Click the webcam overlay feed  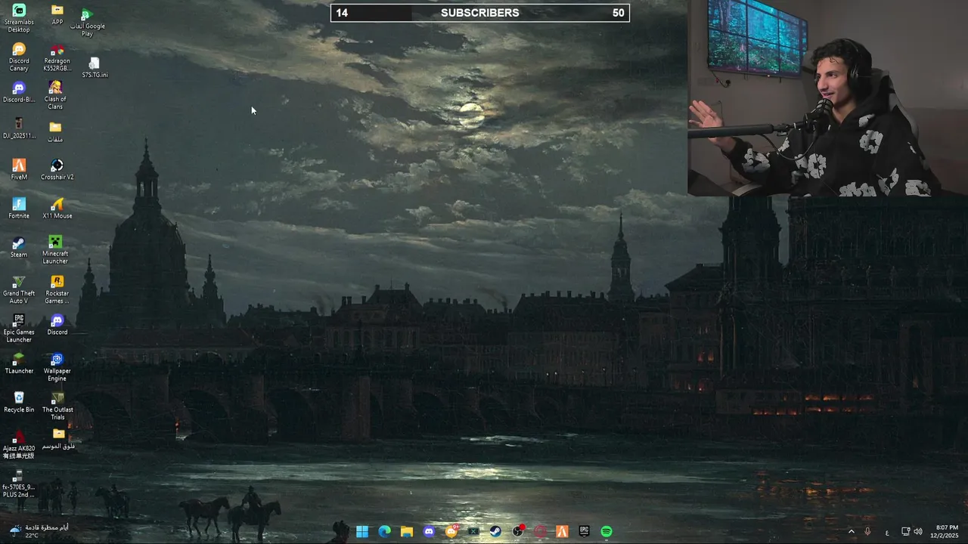click(x=827, y=98)
